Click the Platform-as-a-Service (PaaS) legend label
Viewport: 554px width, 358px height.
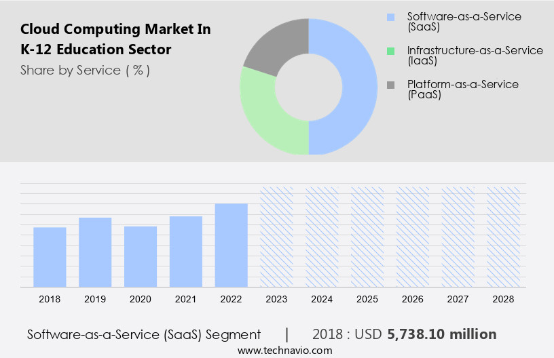pyautogui.click(x=462, y=89)
